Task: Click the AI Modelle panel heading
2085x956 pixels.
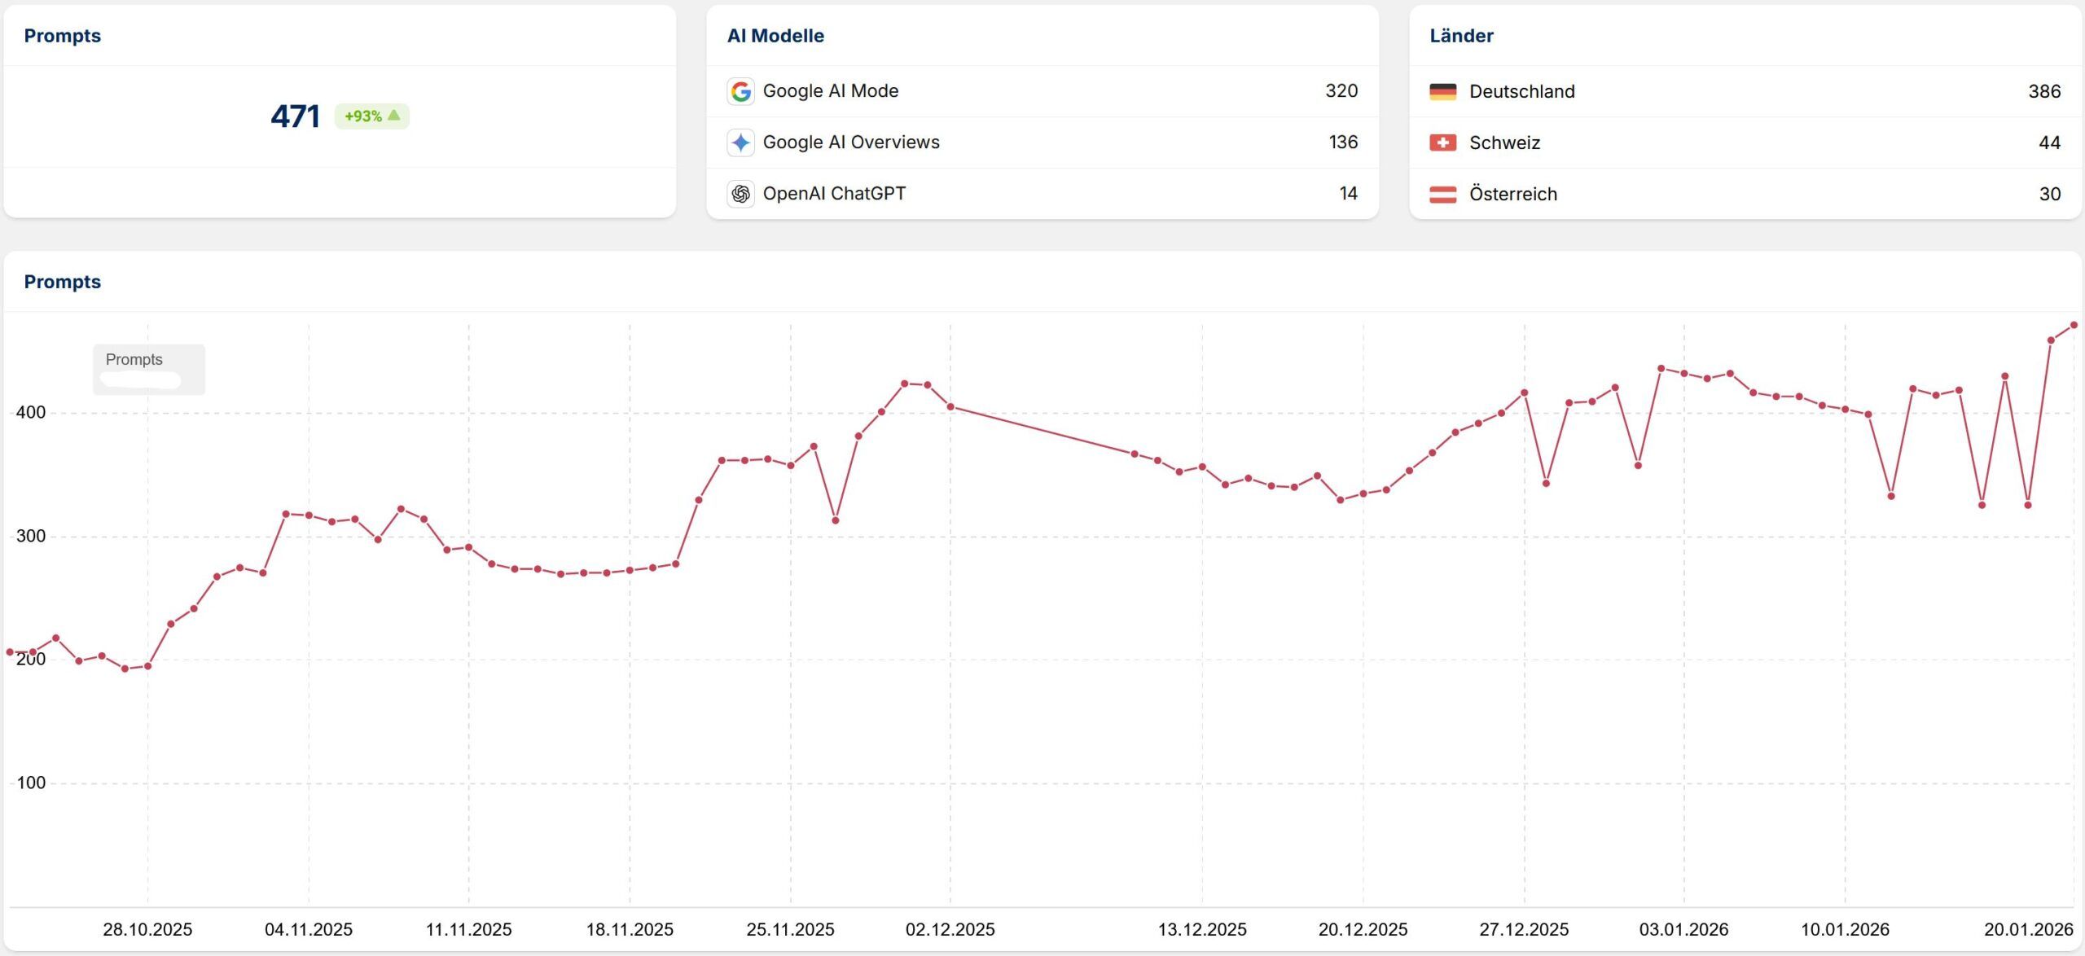Action: point(775,36)
